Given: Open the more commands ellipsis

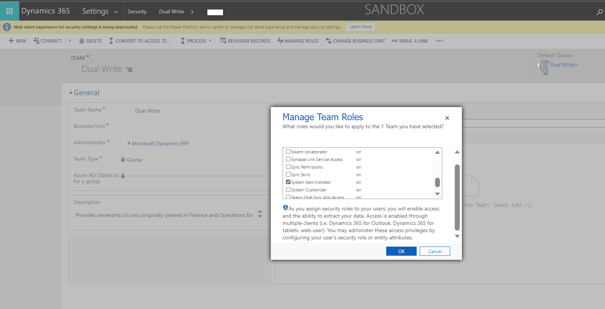Looking at the screenshot, I should tap(439, 41).
